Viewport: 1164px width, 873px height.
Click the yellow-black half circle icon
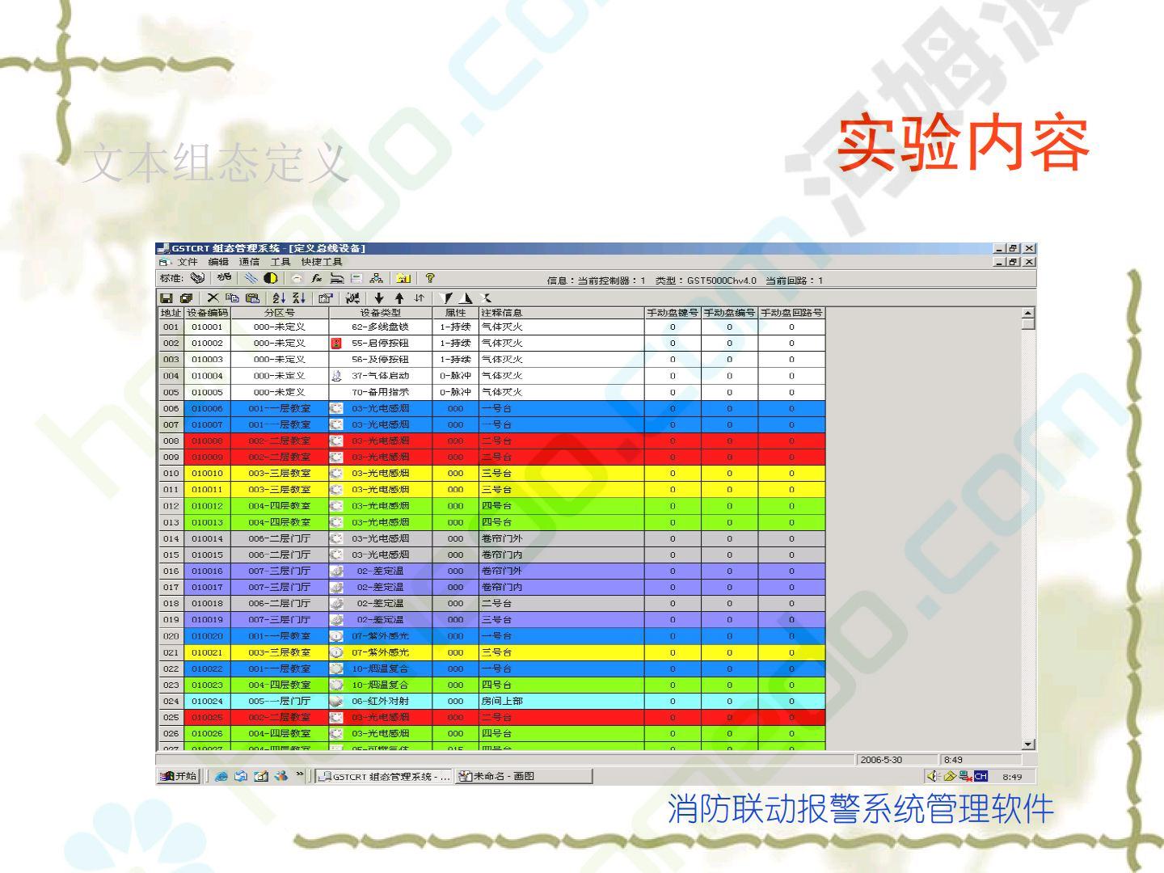(271, 278)
